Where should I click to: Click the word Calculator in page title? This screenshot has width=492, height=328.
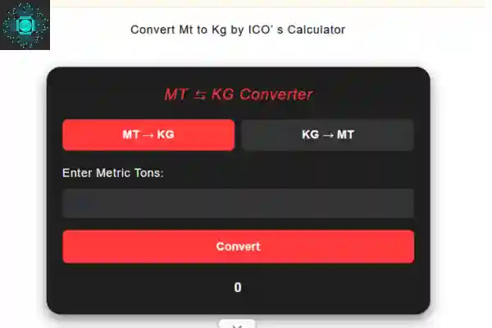(315, 30)
